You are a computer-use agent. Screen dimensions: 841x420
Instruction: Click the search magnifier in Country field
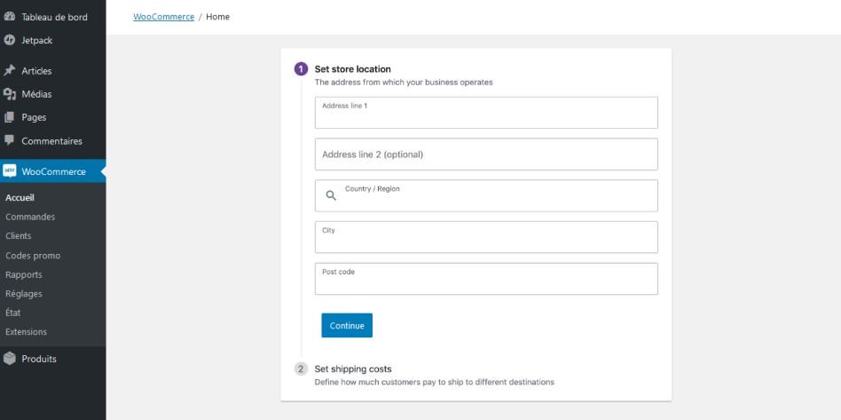(x=331, y=196)
